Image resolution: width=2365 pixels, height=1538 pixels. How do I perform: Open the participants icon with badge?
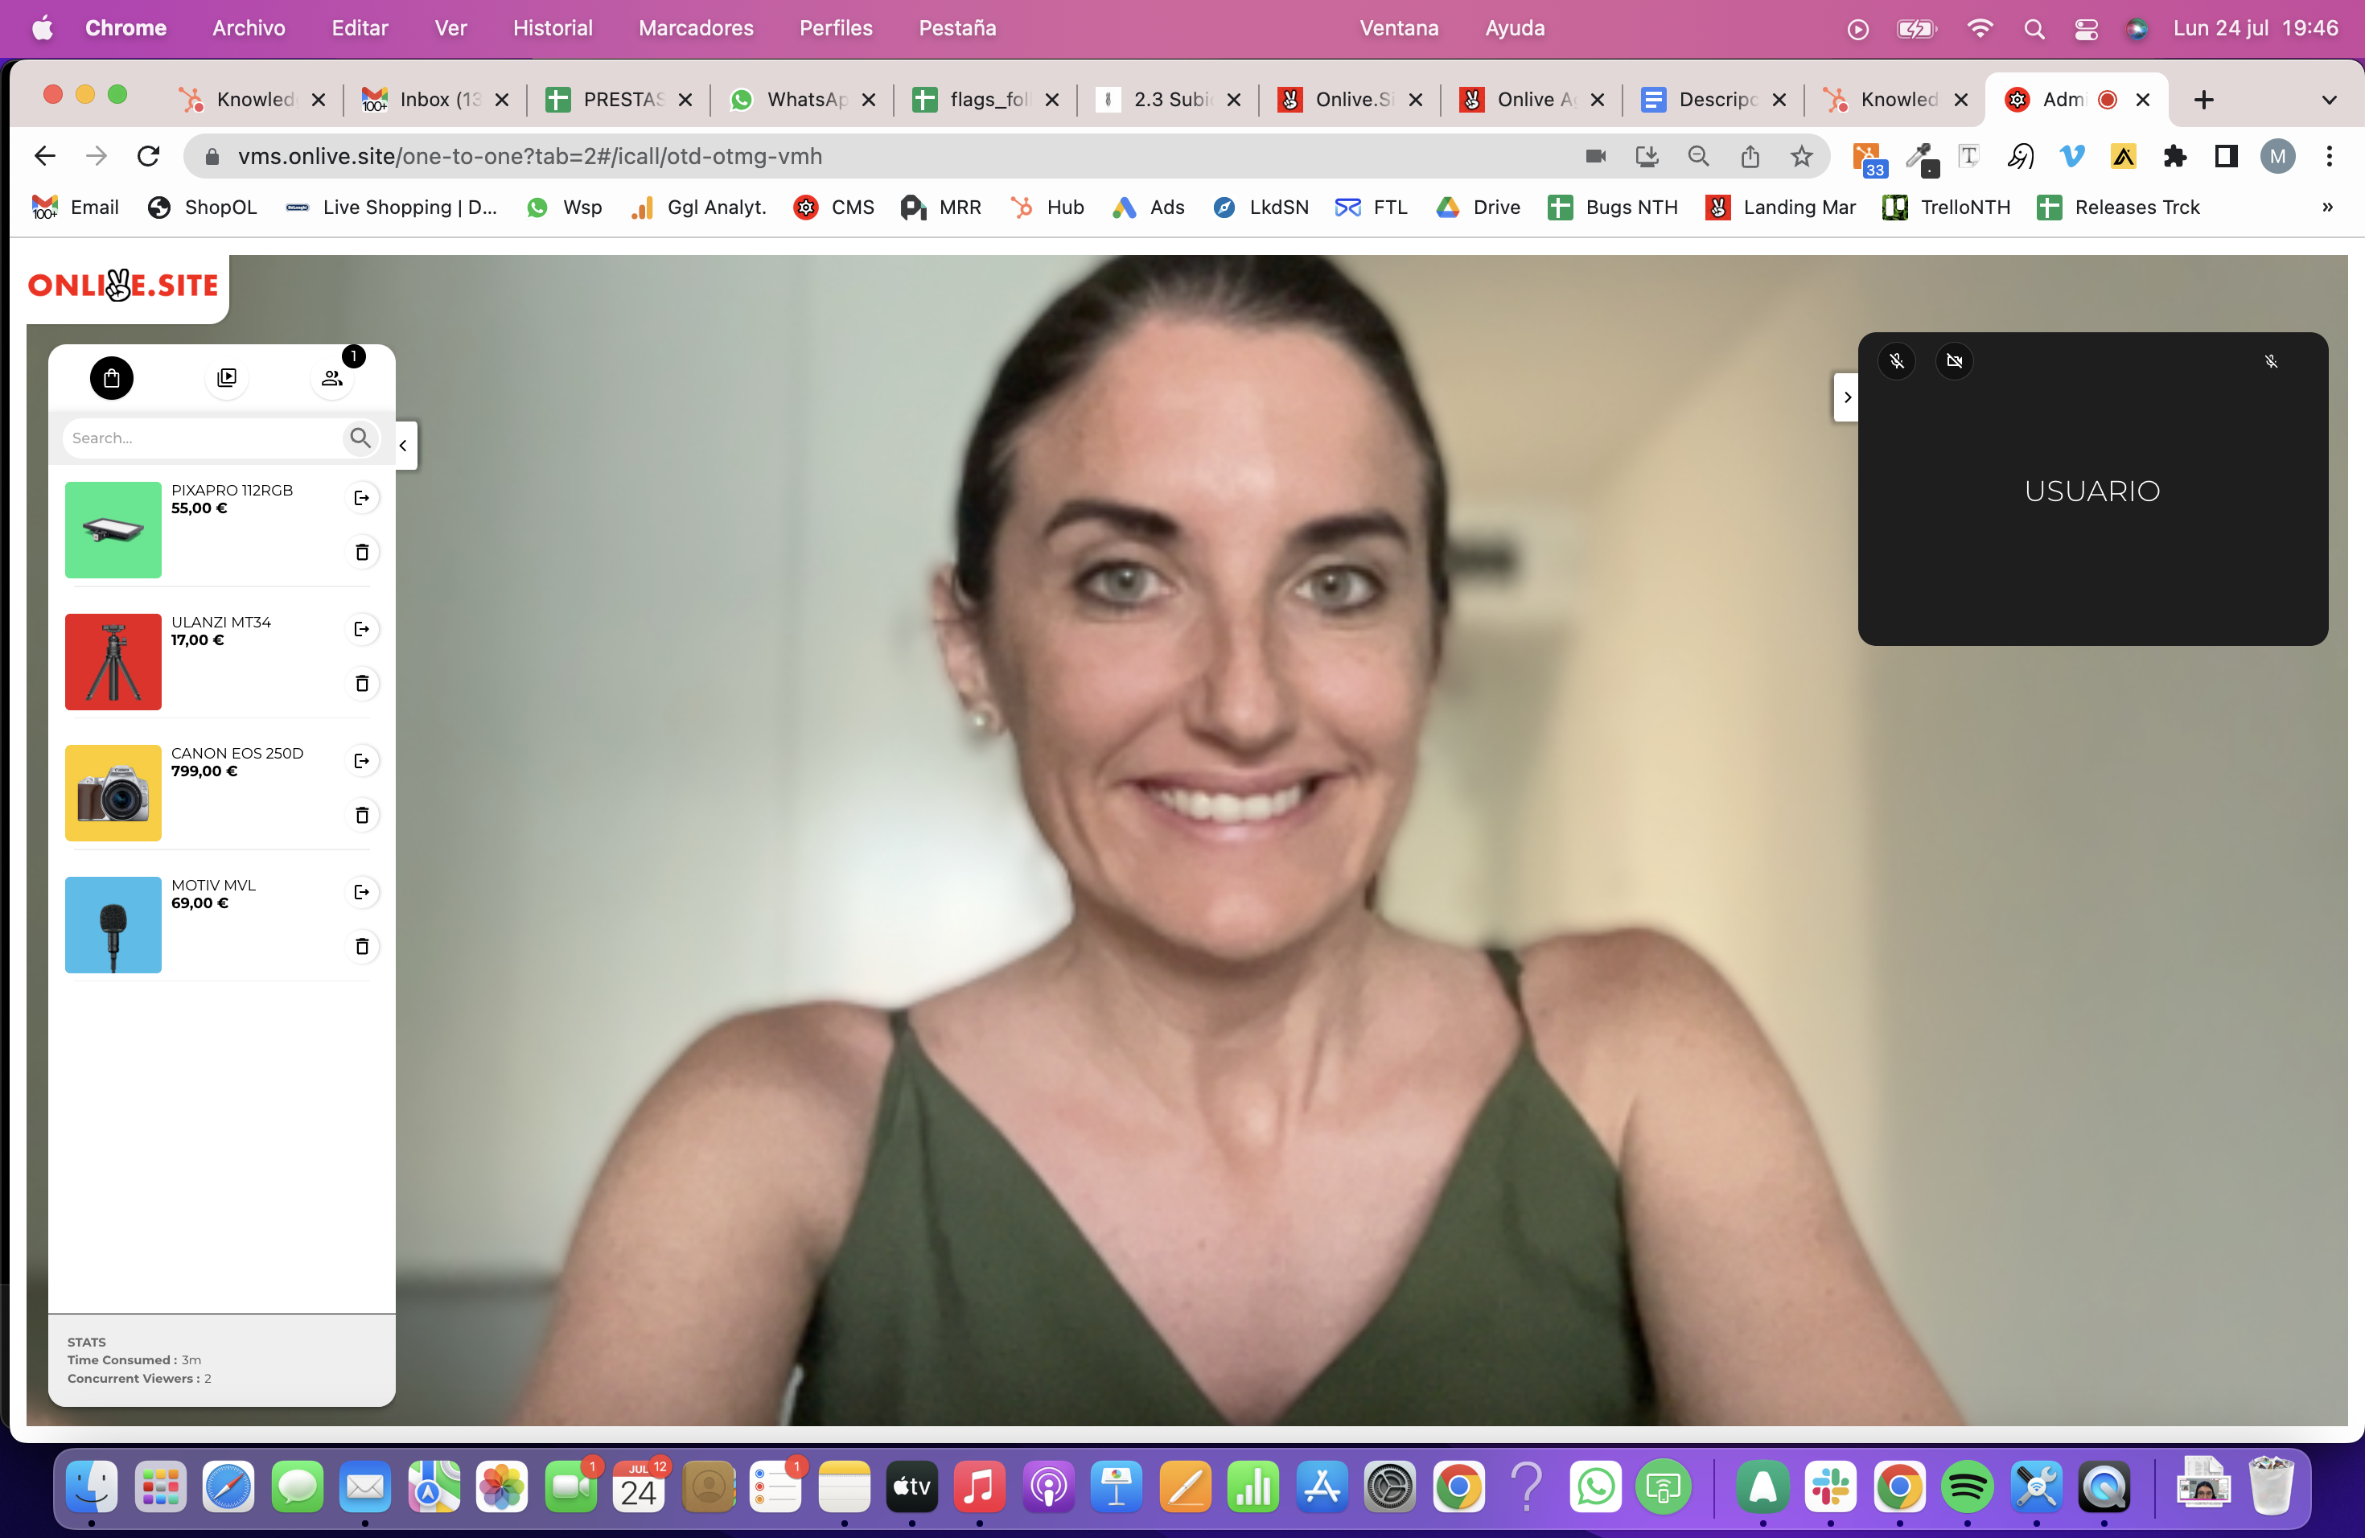(332, 377)
